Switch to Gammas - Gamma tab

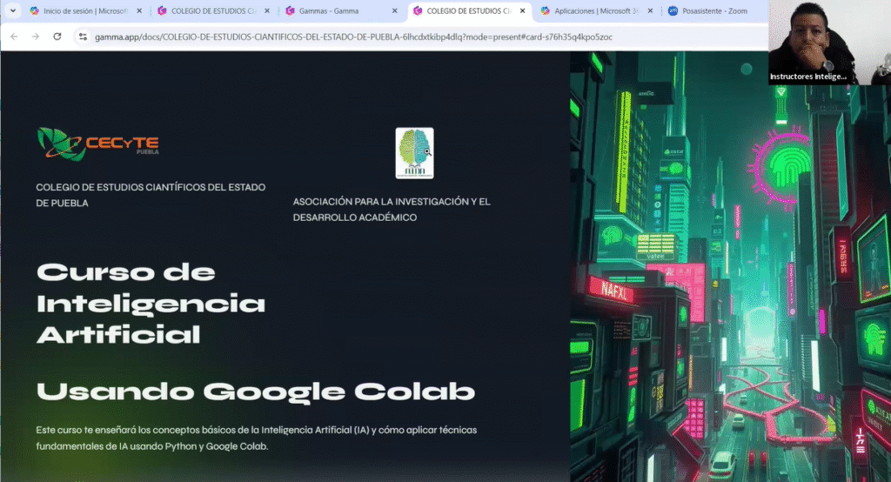(x=341, y=10)
